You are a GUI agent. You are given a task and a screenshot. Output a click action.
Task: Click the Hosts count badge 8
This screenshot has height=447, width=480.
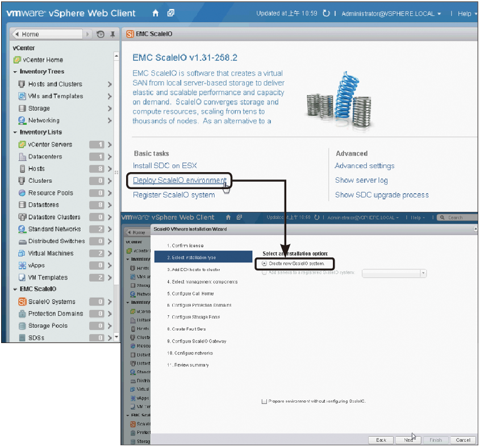(x=97, y=169)
